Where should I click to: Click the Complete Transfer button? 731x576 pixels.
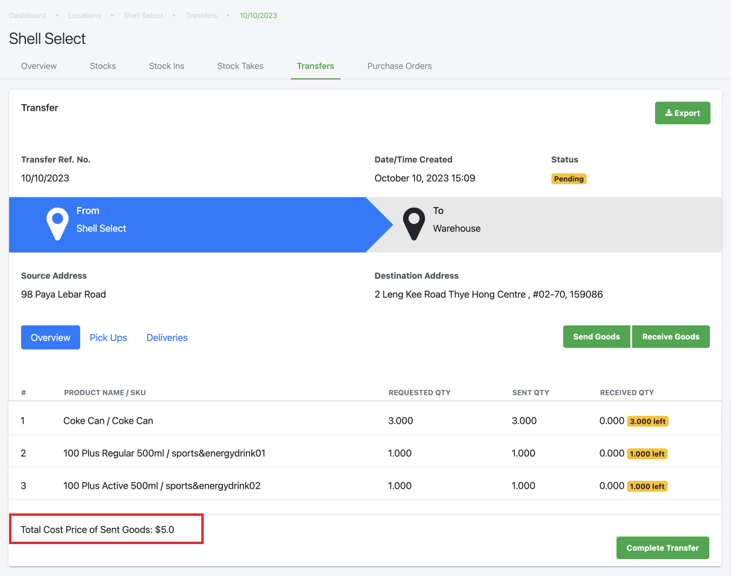point(663,548)
